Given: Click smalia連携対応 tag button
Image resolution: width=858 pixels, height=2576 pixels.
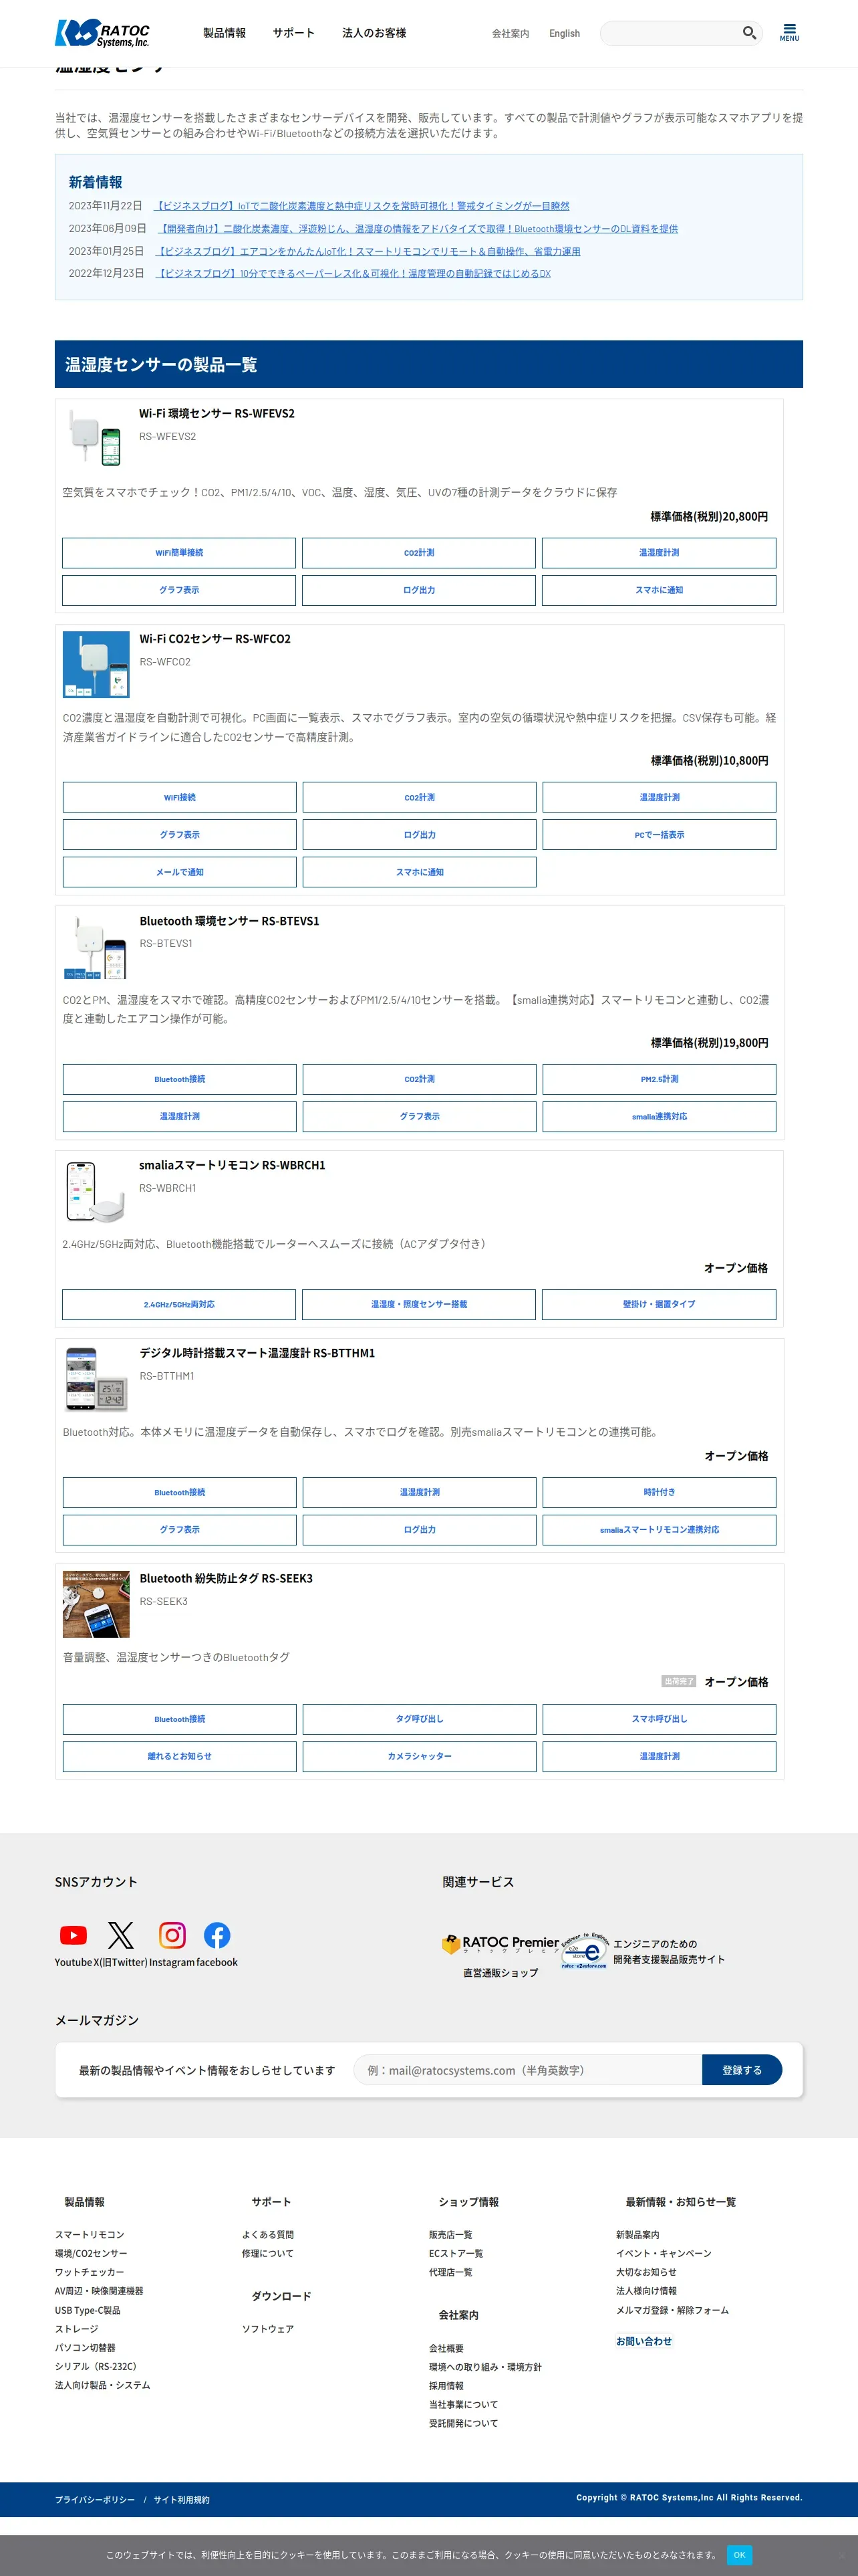Looking at the screenshot, I should click(660, 1117).
